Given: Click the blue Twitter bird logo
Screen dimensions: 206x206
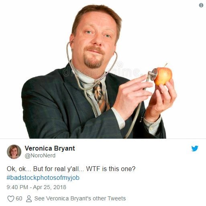Looking at the screenshot, I should (x=195, y=149).
